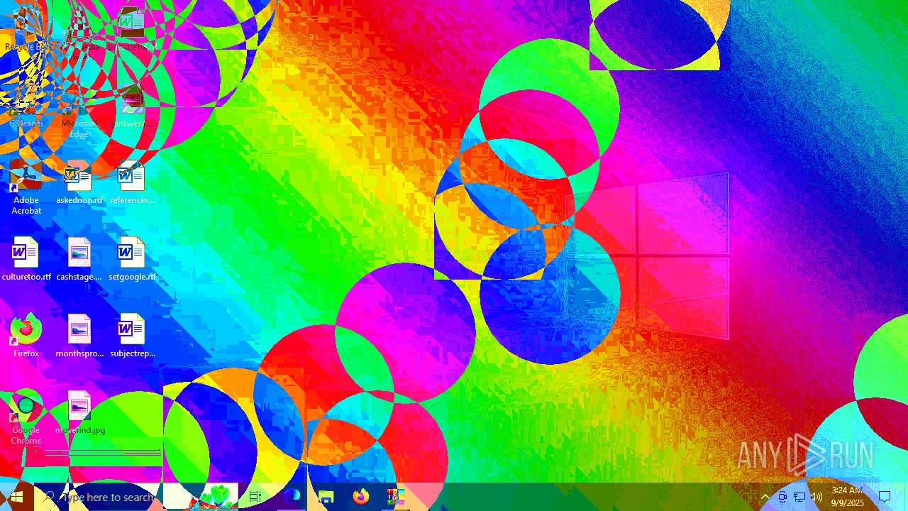Open culturetoo.rtf file on desktop
The width and height of the screenshot is (908, 511).
(26, 260)
